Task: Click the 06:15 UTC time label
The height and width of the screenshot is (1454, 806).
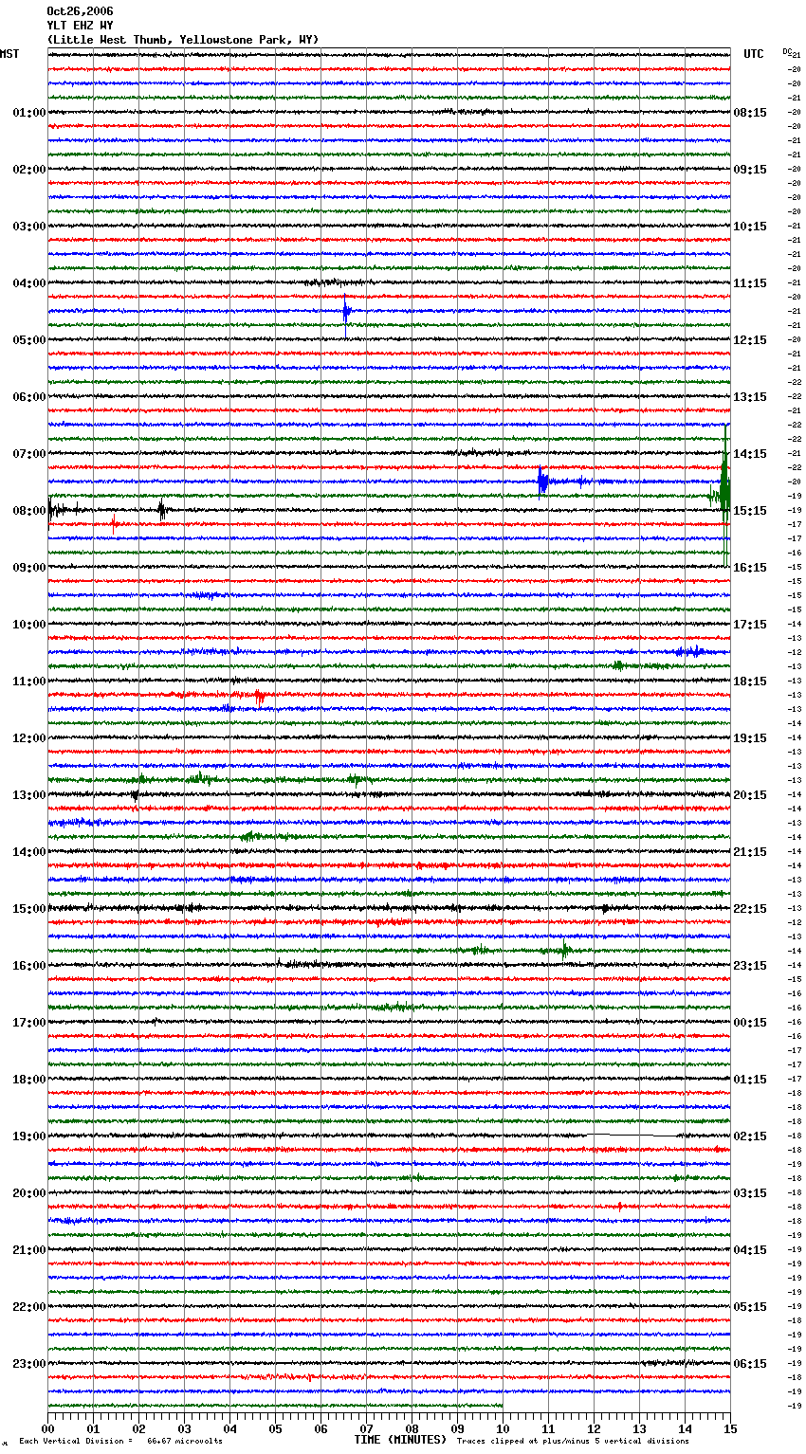Action: click(750, 1364)
